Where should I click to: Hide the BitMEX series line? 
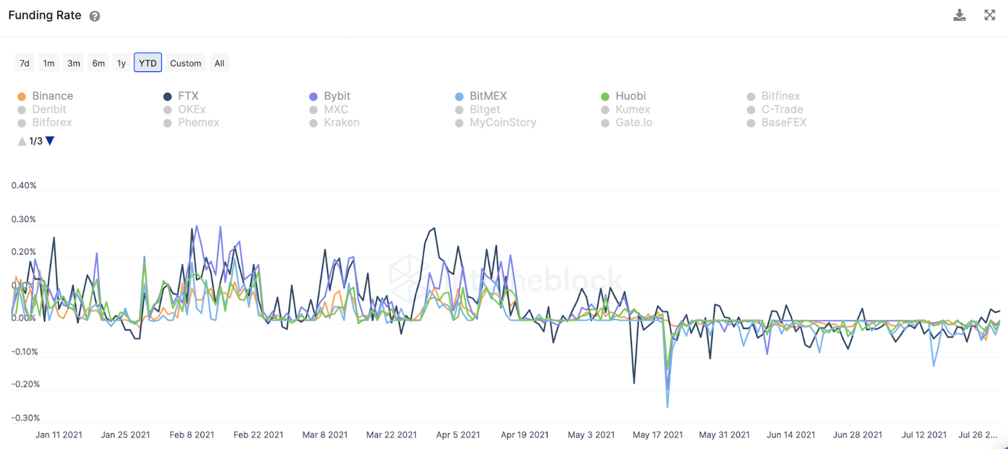pos(488,96)
